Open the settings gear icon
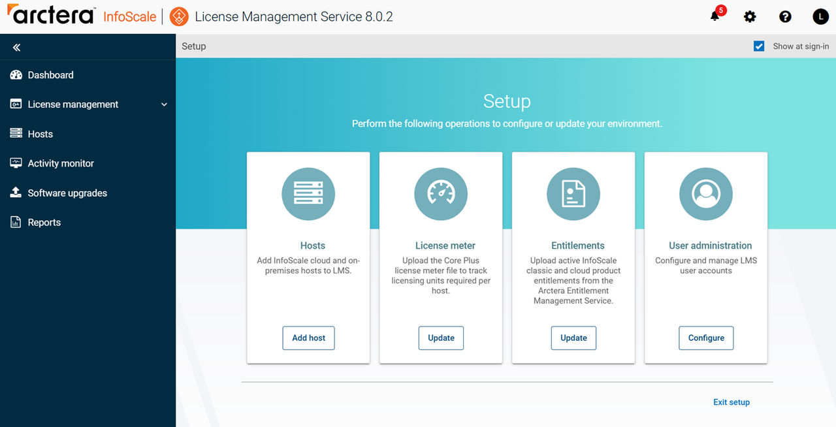Screen dimensions: 836x427 [750, 17]
